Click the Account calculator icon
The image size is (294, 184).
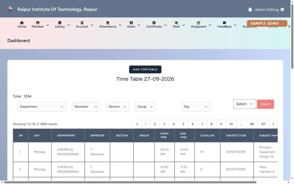pos(82,23)
